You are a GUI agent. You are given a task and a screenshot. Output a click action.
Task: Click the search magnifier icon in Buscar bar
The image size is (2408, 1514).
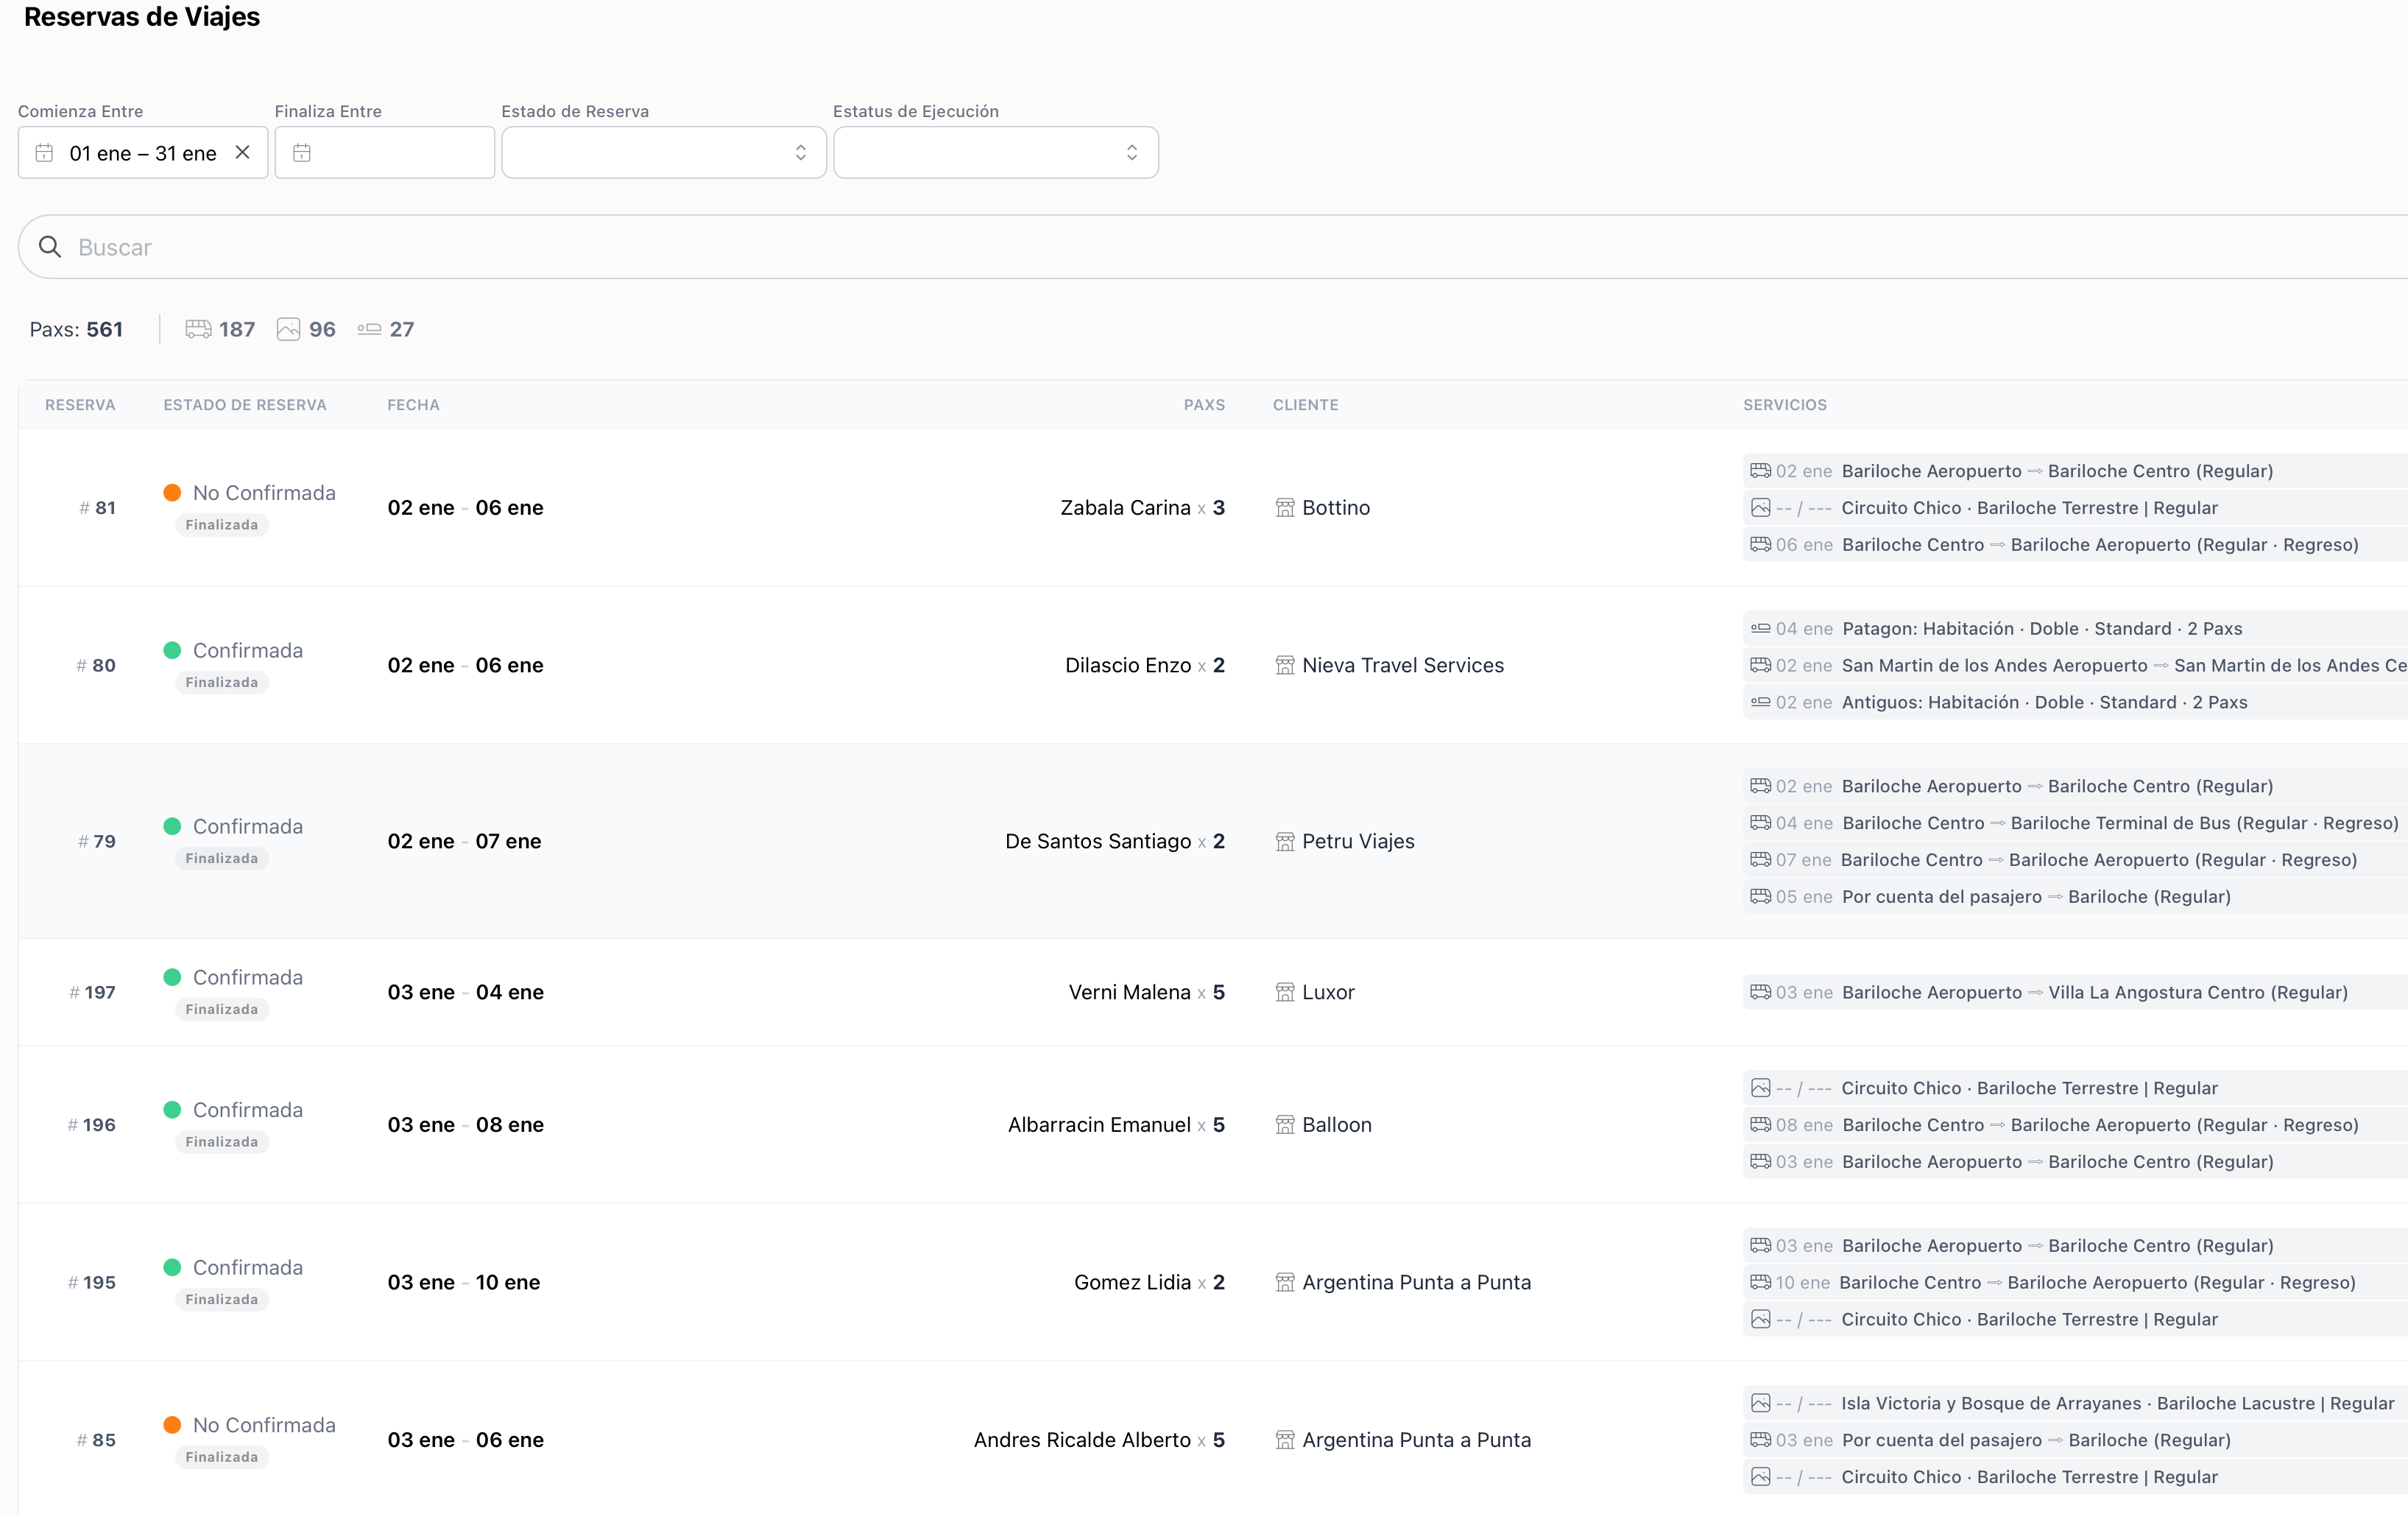pyautogui.click(x=51, y=247)
